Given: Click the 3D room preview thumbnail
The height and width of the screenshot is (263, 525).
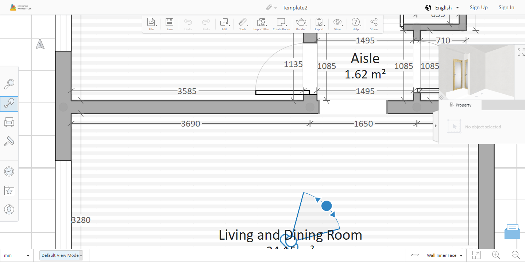Looking at the screenshot, I should [477, 72].
